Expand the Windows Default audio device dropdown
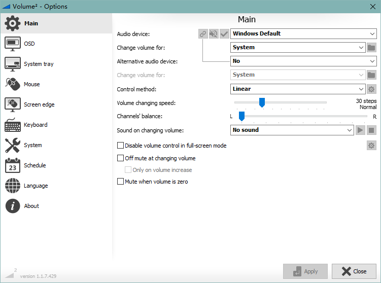This screenshot has height=283, width=381. pos(303,34)
